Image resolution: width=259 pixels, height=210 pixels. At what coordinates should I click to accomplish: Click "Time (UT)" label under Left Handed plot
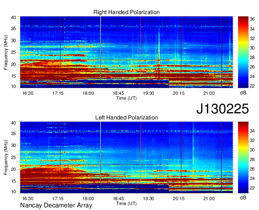(x=126, y=204)
